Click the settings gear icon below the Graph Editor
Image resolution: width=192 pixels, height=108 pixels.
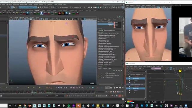149,102
